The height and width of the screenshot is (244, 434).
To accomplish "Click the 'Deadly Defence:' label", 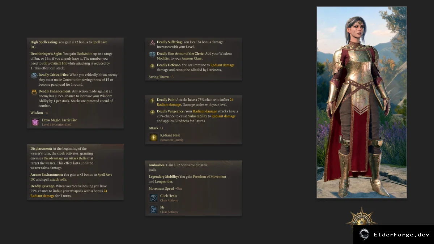I will (168, 65).
